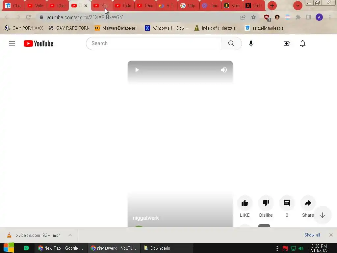Image resolution: width=337 pixels, height=253 pixels.
Task: Mute the Shorts video with the speaker icon
Action: (x=223, y=70)
